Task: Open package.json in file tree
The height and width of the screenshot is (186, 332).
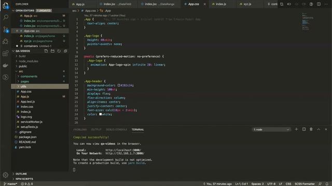Action: click(27, 137)
